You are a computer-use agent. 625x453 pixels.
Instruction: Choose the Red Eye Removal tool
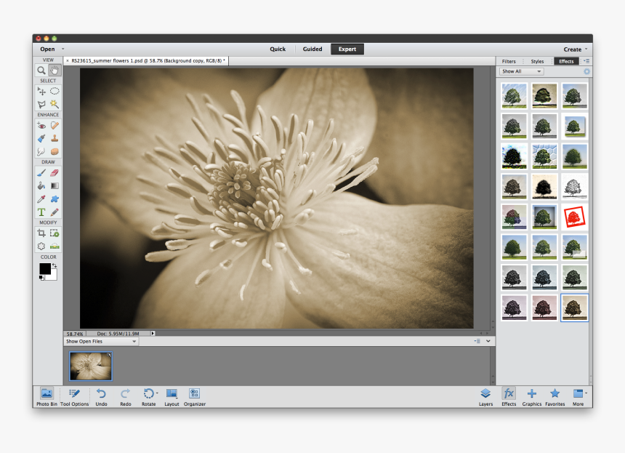coord(41,124)
